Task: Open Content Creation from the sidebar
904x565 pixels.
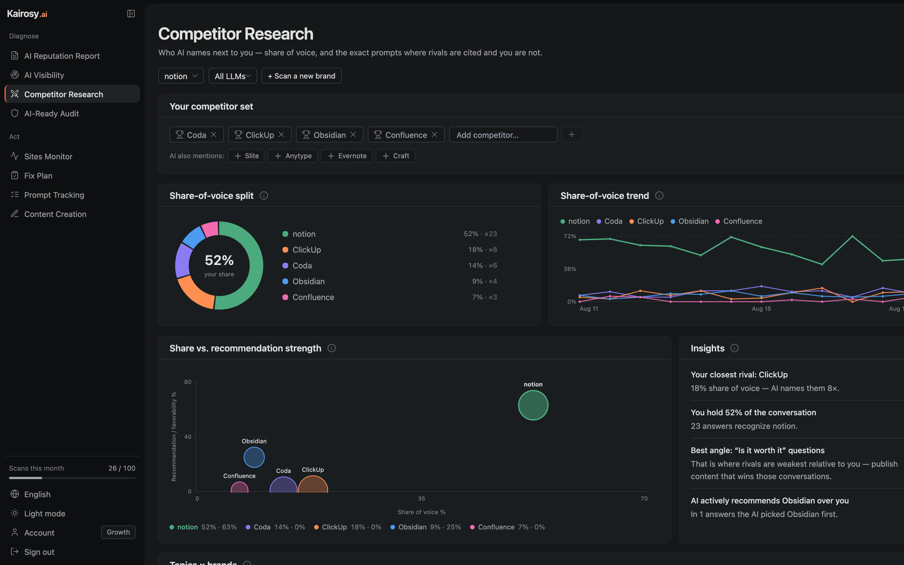Action: pyautogui.click(x=72, y=214)
